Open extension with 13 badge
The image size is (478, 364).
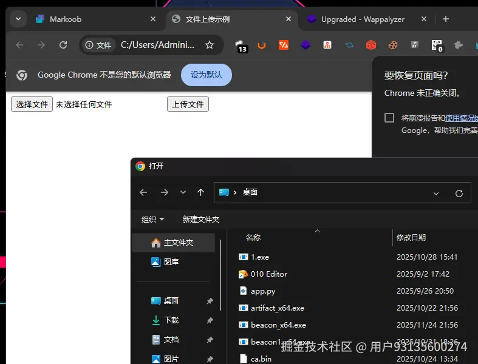coord(241,45)
